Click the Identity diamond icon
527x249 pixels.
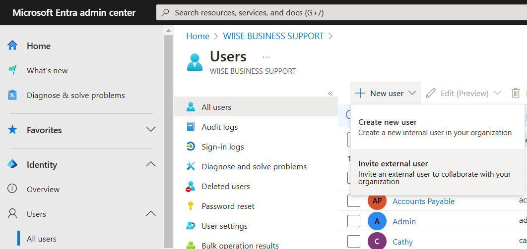(x=12, y=164)
